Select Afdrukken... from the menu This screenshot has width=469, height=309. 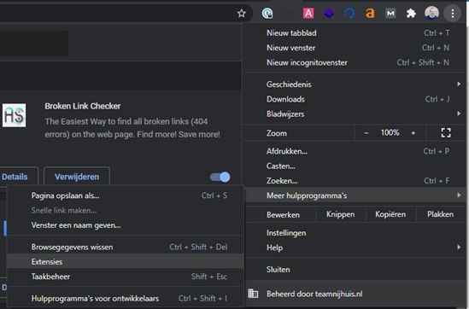click(x=355, y=151)
